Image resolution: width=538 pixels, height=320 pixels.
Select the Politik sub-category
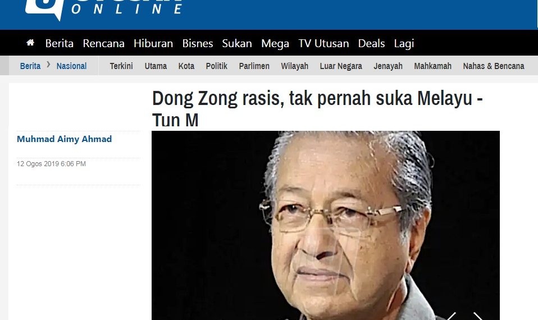pyautogui.click(x=217, y=66)
